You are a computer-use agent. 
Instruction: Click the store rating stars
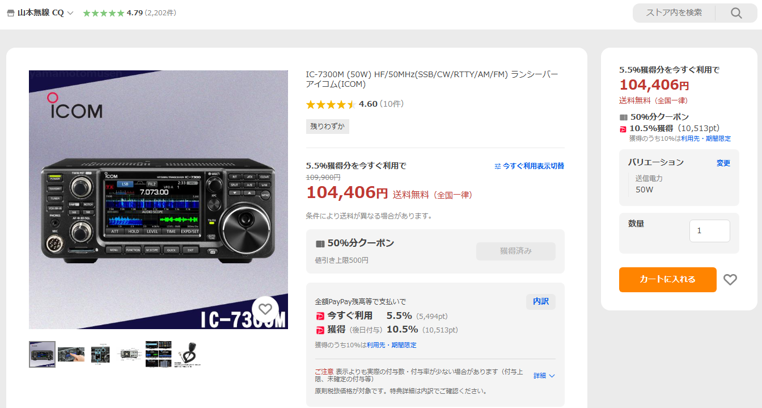[x=104, y=13]
